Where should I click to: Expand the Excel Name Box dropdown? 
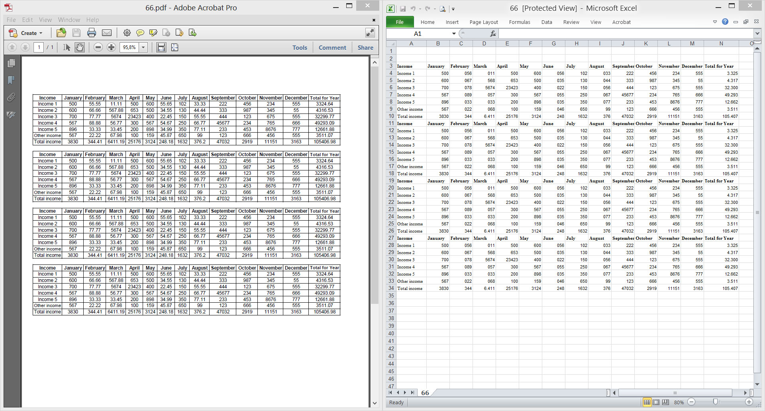coord(453,34)
